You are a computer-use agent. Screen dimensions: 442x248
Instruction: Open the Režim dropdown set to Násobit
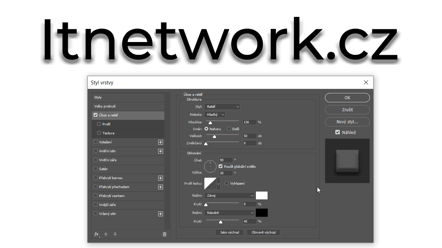(x=229, y=213)
